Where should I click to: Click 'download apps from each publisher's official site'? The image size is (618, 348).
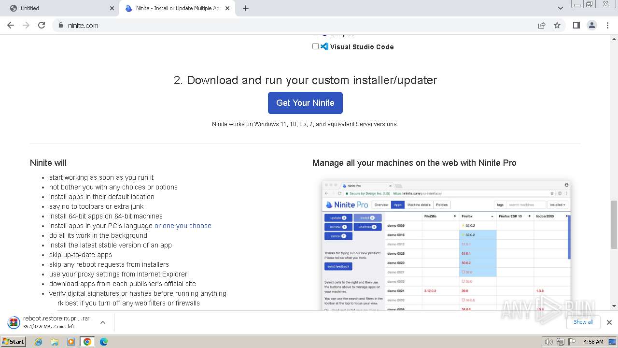click(x=123, y=284)
